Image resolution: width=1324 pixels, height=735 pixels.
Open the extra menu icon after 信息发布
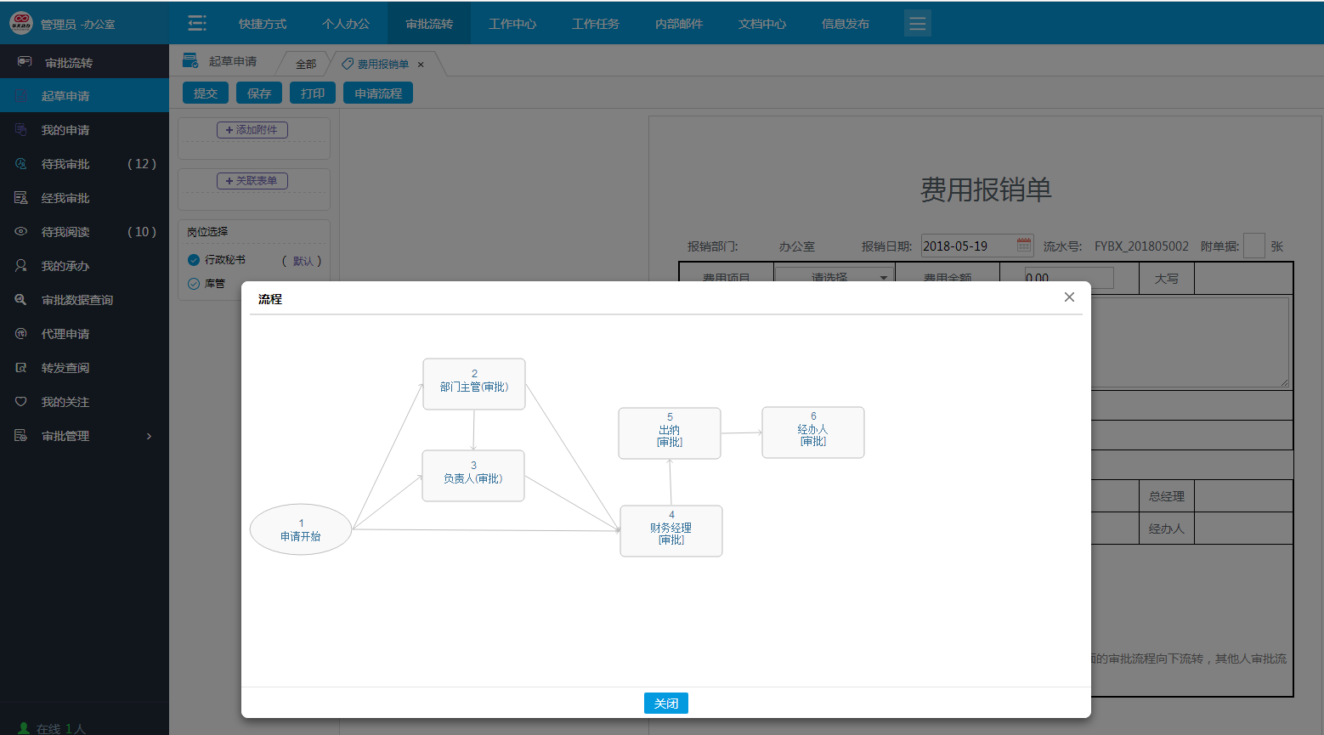[918, 24]
